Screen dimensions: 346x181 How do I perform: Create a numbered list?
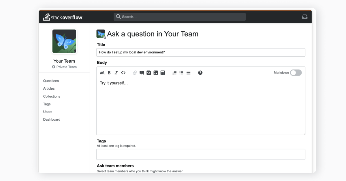click(174, 73)
